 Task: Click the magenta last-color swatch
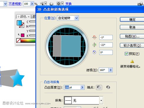(23, 35)
